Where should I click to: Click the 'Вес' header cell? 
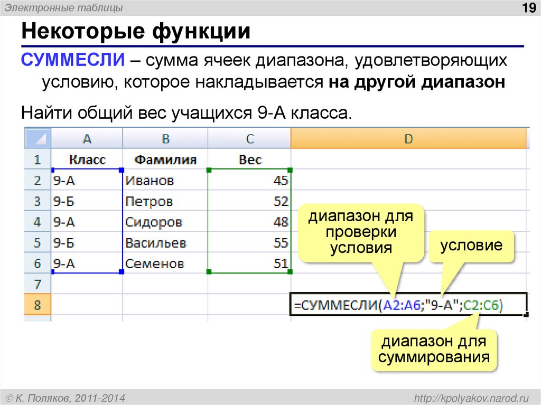[249, 159]
